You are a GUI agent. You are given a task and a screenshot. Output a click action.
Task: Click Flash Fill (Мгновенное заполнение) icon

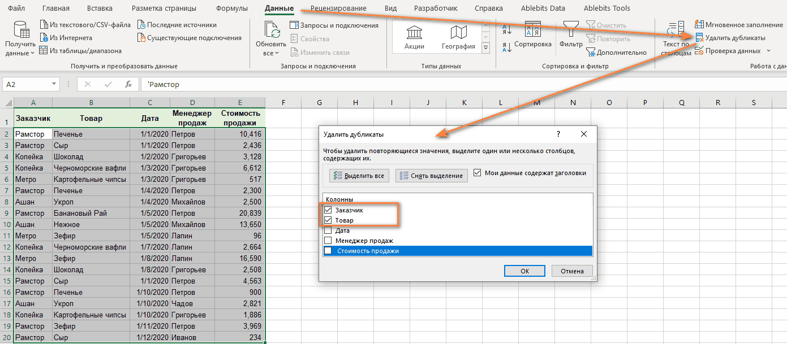pyautogui.click(x=699, y=24)
